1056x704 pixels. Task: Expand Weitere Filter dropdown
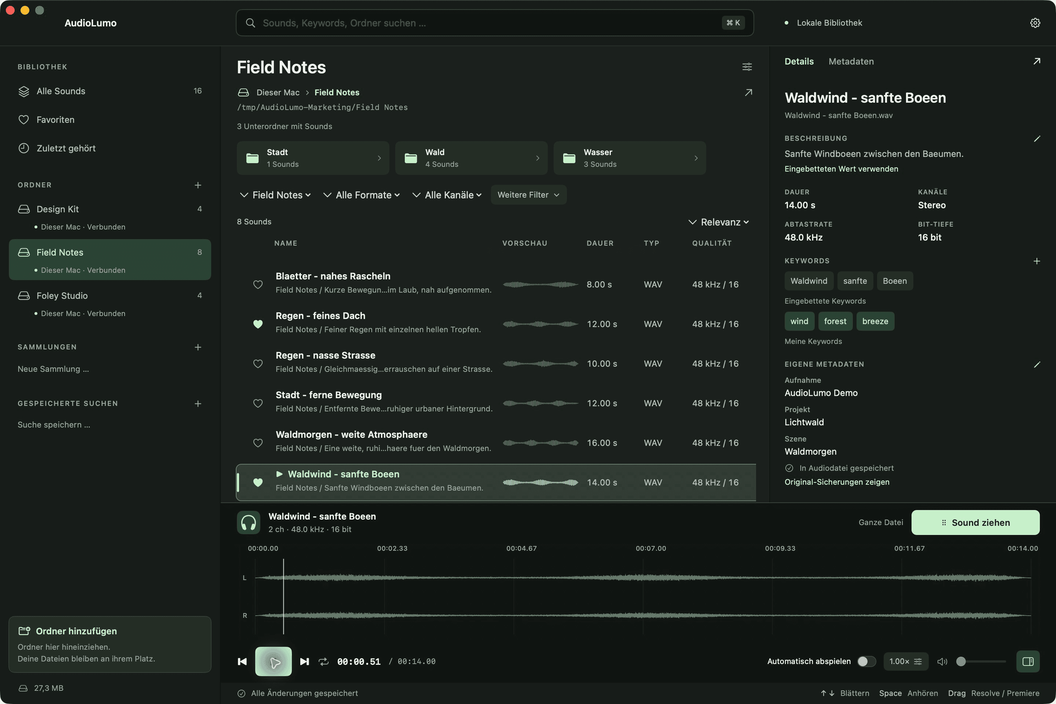528,195
